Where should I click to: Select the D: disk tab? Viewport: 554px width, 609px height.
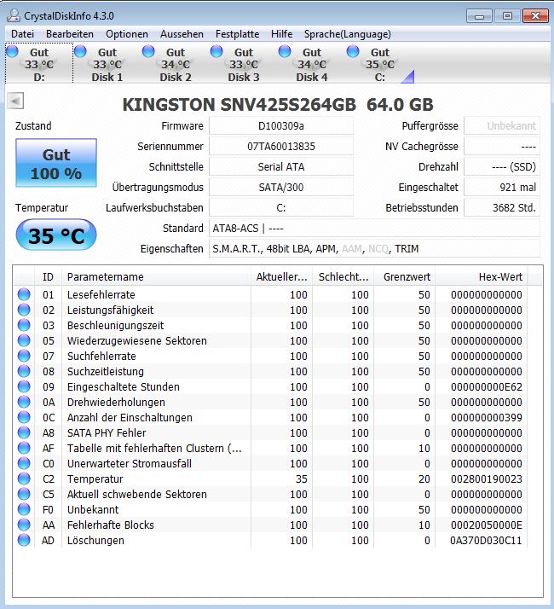(x=39, y=64)
